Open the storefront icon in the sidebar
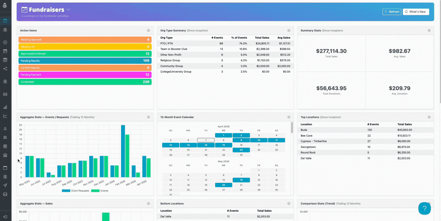The height and width of the screenshot is (221, 441). pos(5,155)
